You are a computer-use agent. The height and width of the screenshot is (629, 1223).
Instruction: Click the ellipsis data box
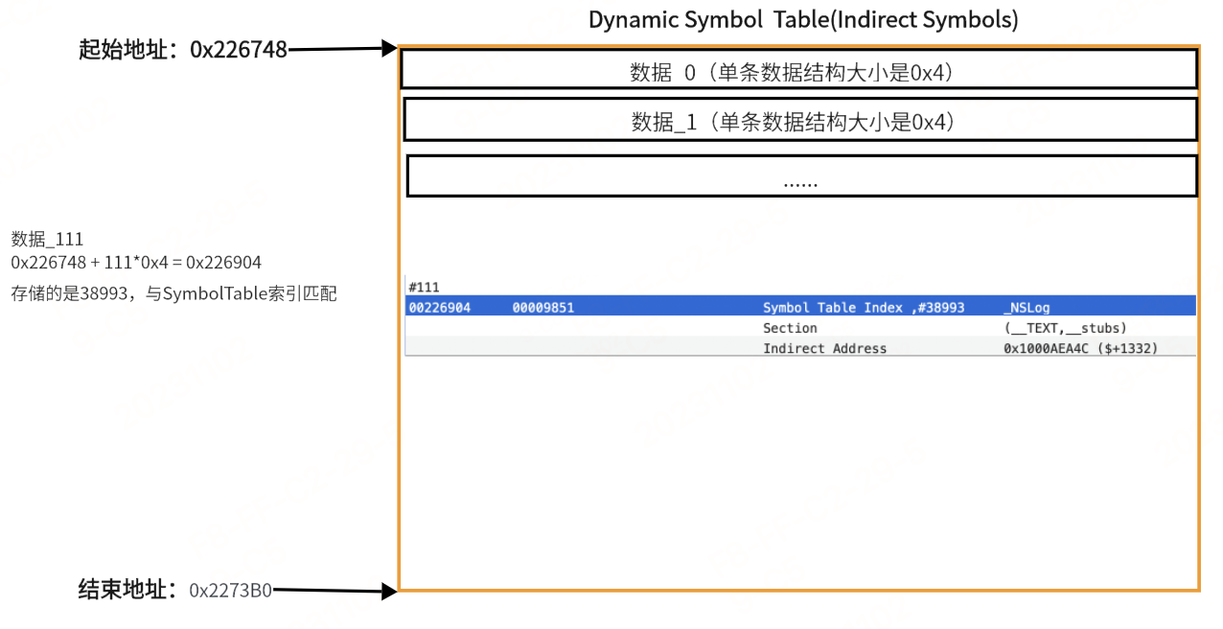(801, 177)
